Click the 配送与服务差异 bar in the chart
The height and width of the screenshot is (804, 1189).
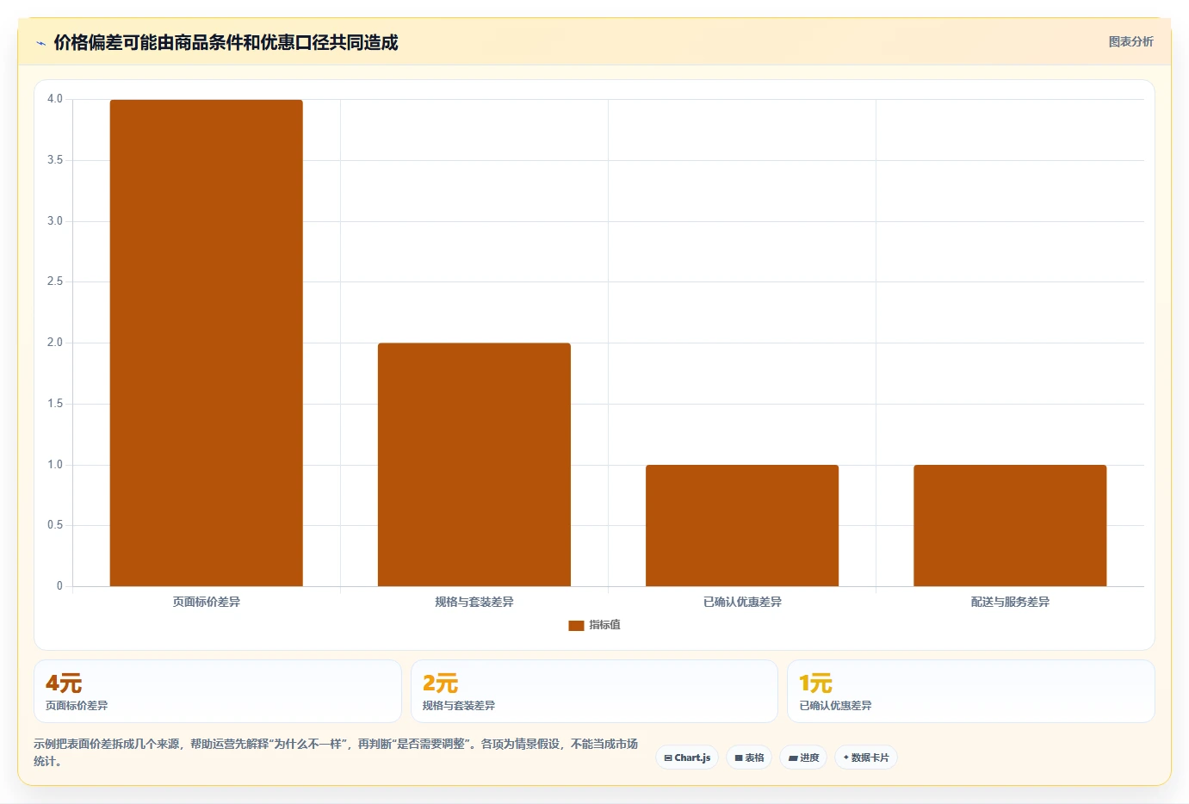tap(1010, 525)
